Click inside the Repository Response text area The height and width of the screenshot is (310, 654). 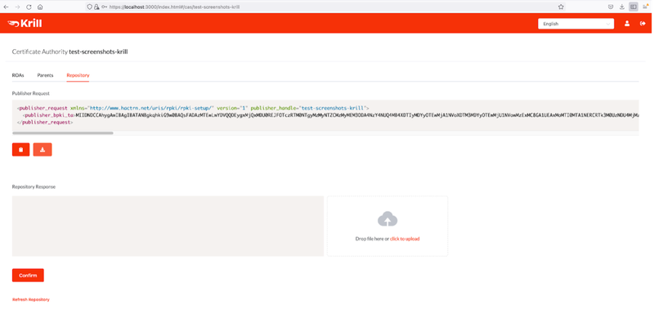(168, 226)
